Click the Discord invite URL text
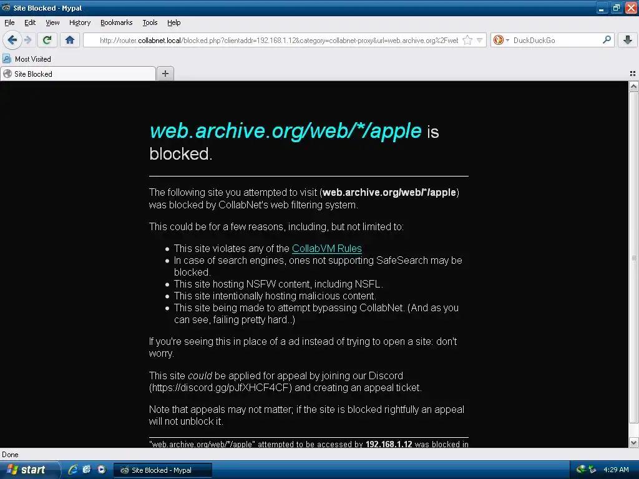 pyautogui.click(x=220, y=387)
